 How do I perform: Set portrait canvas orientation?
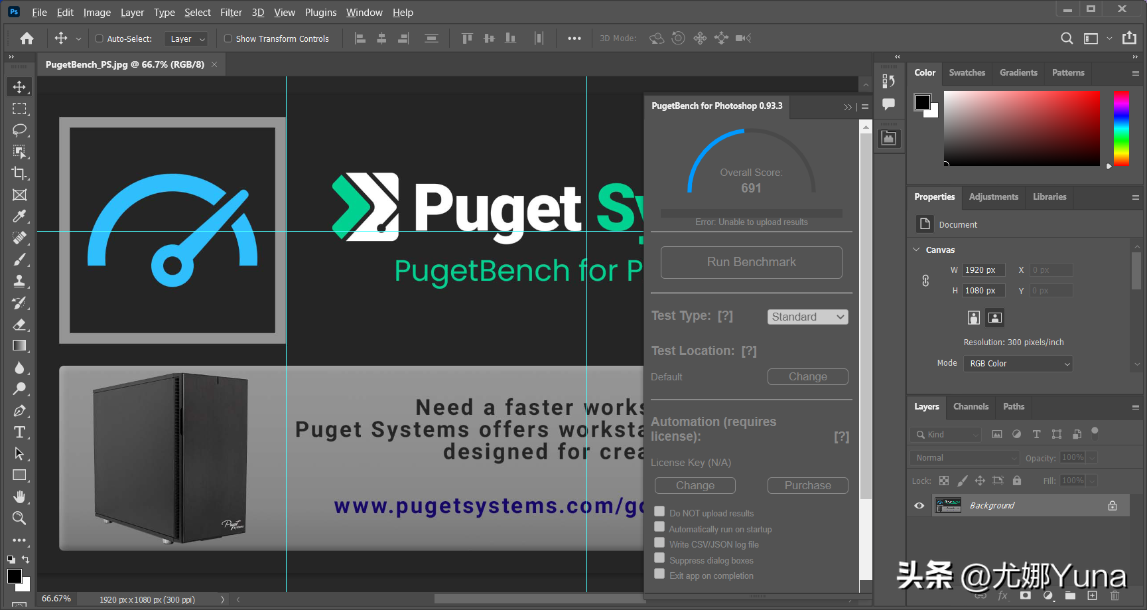pos(973,317)
